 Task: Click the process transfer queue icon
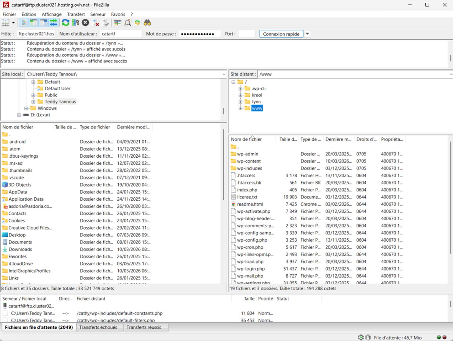tap(76, 23)
